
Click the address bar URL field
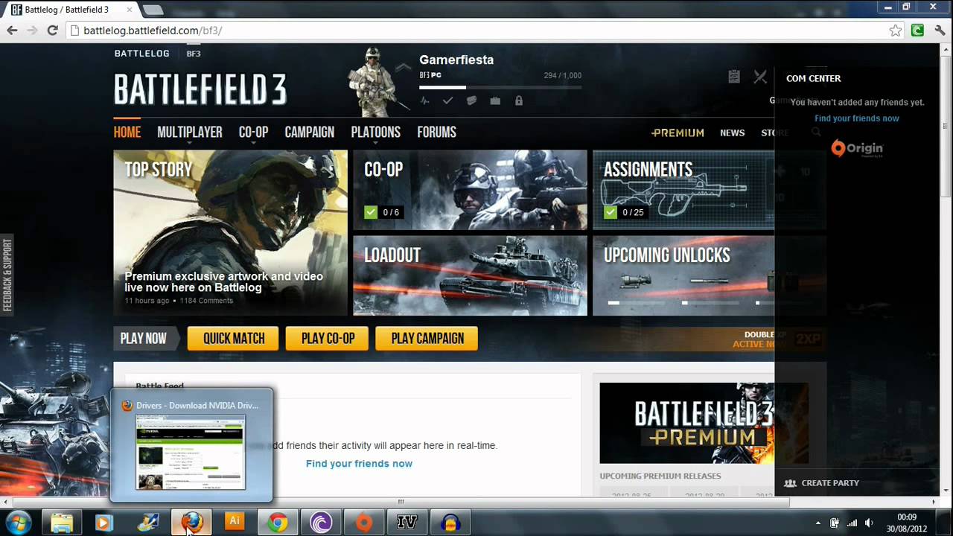coord(476,31)
